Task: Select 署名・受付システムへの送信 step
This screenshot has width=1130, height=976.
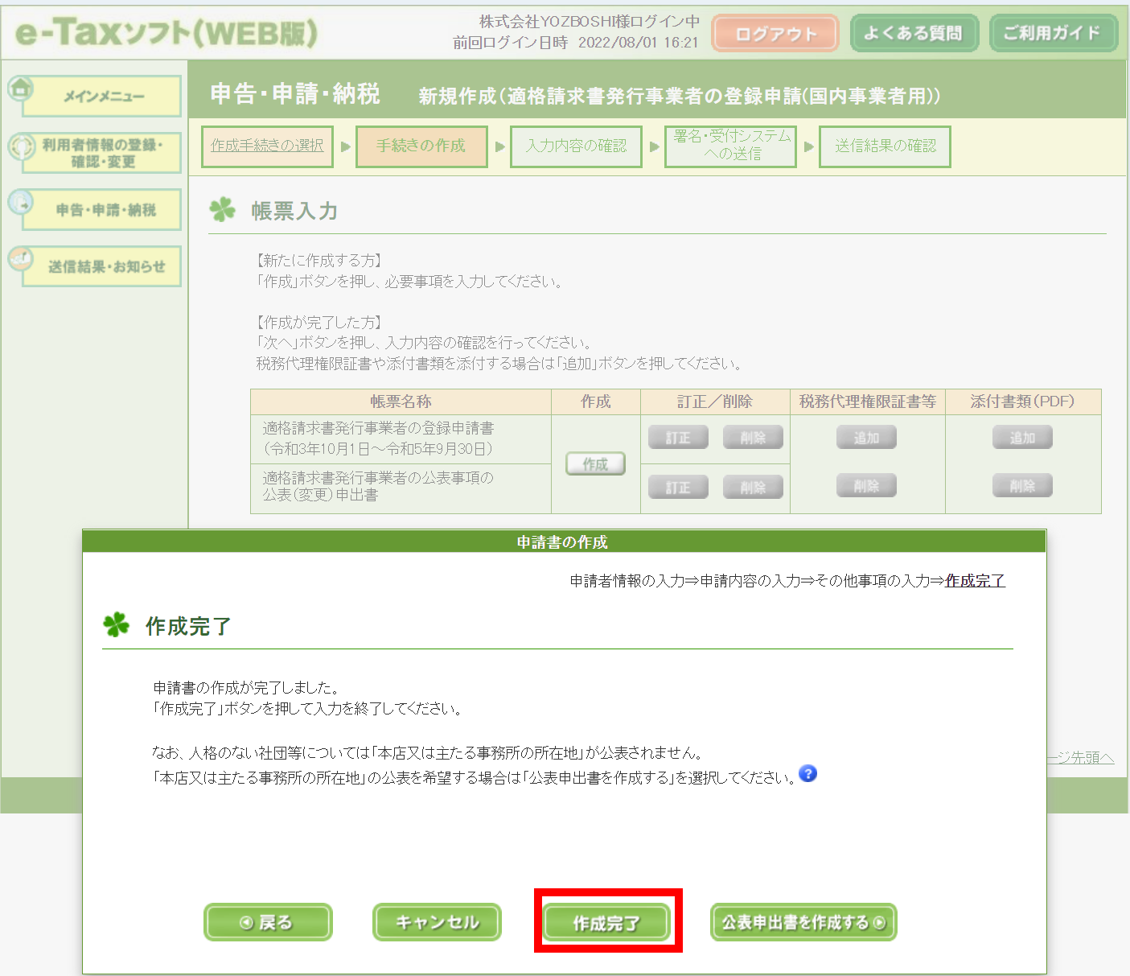Action: (730, 146)
